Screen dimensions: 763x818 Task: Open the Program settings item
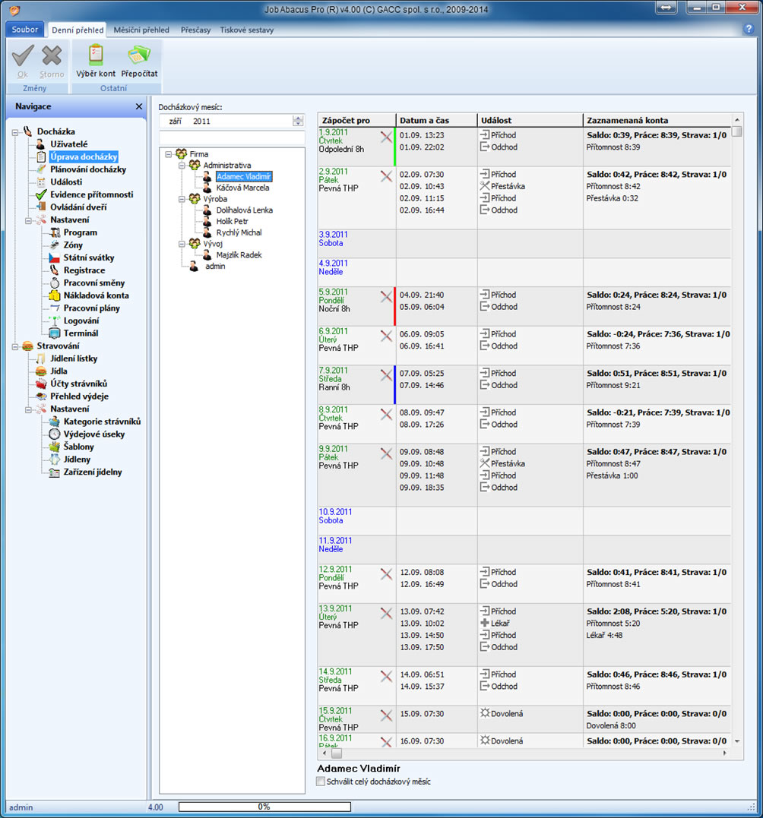[x=80, y=232]
